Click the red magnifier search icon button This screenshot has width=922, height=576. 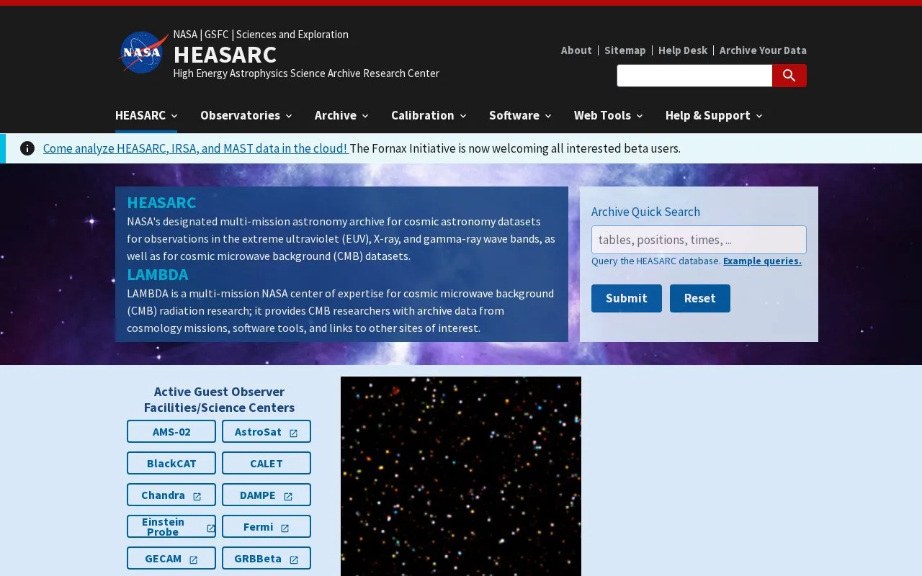789,76
